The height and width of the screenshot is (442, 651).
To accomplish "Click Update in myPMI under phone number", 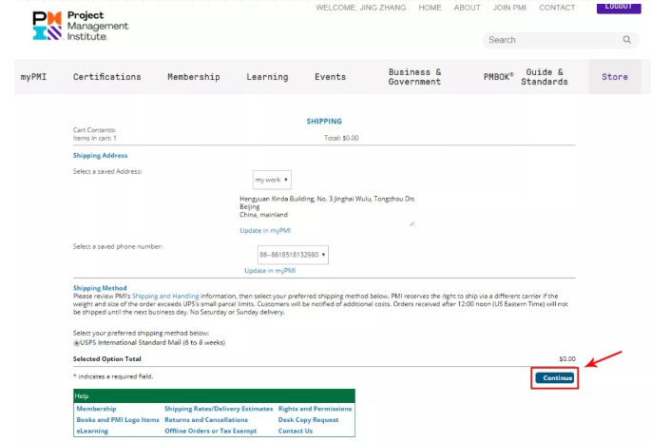I will click(269, 270).
